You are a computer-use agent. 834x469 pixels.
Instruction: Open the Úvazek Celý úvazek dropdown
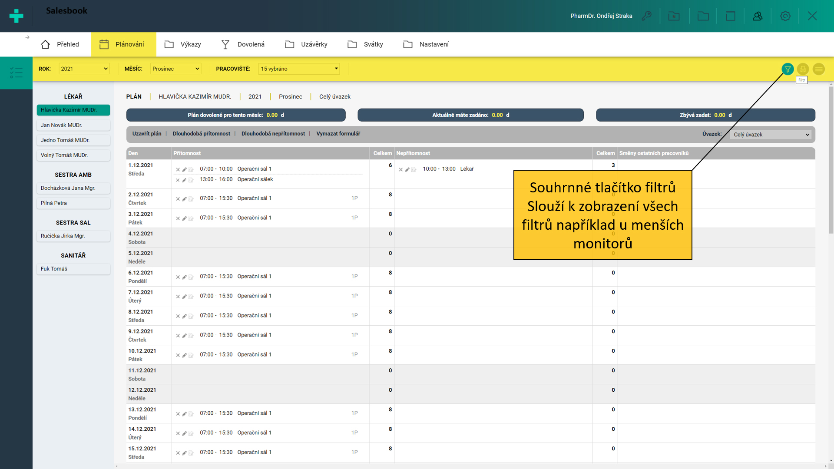(771, 135)
